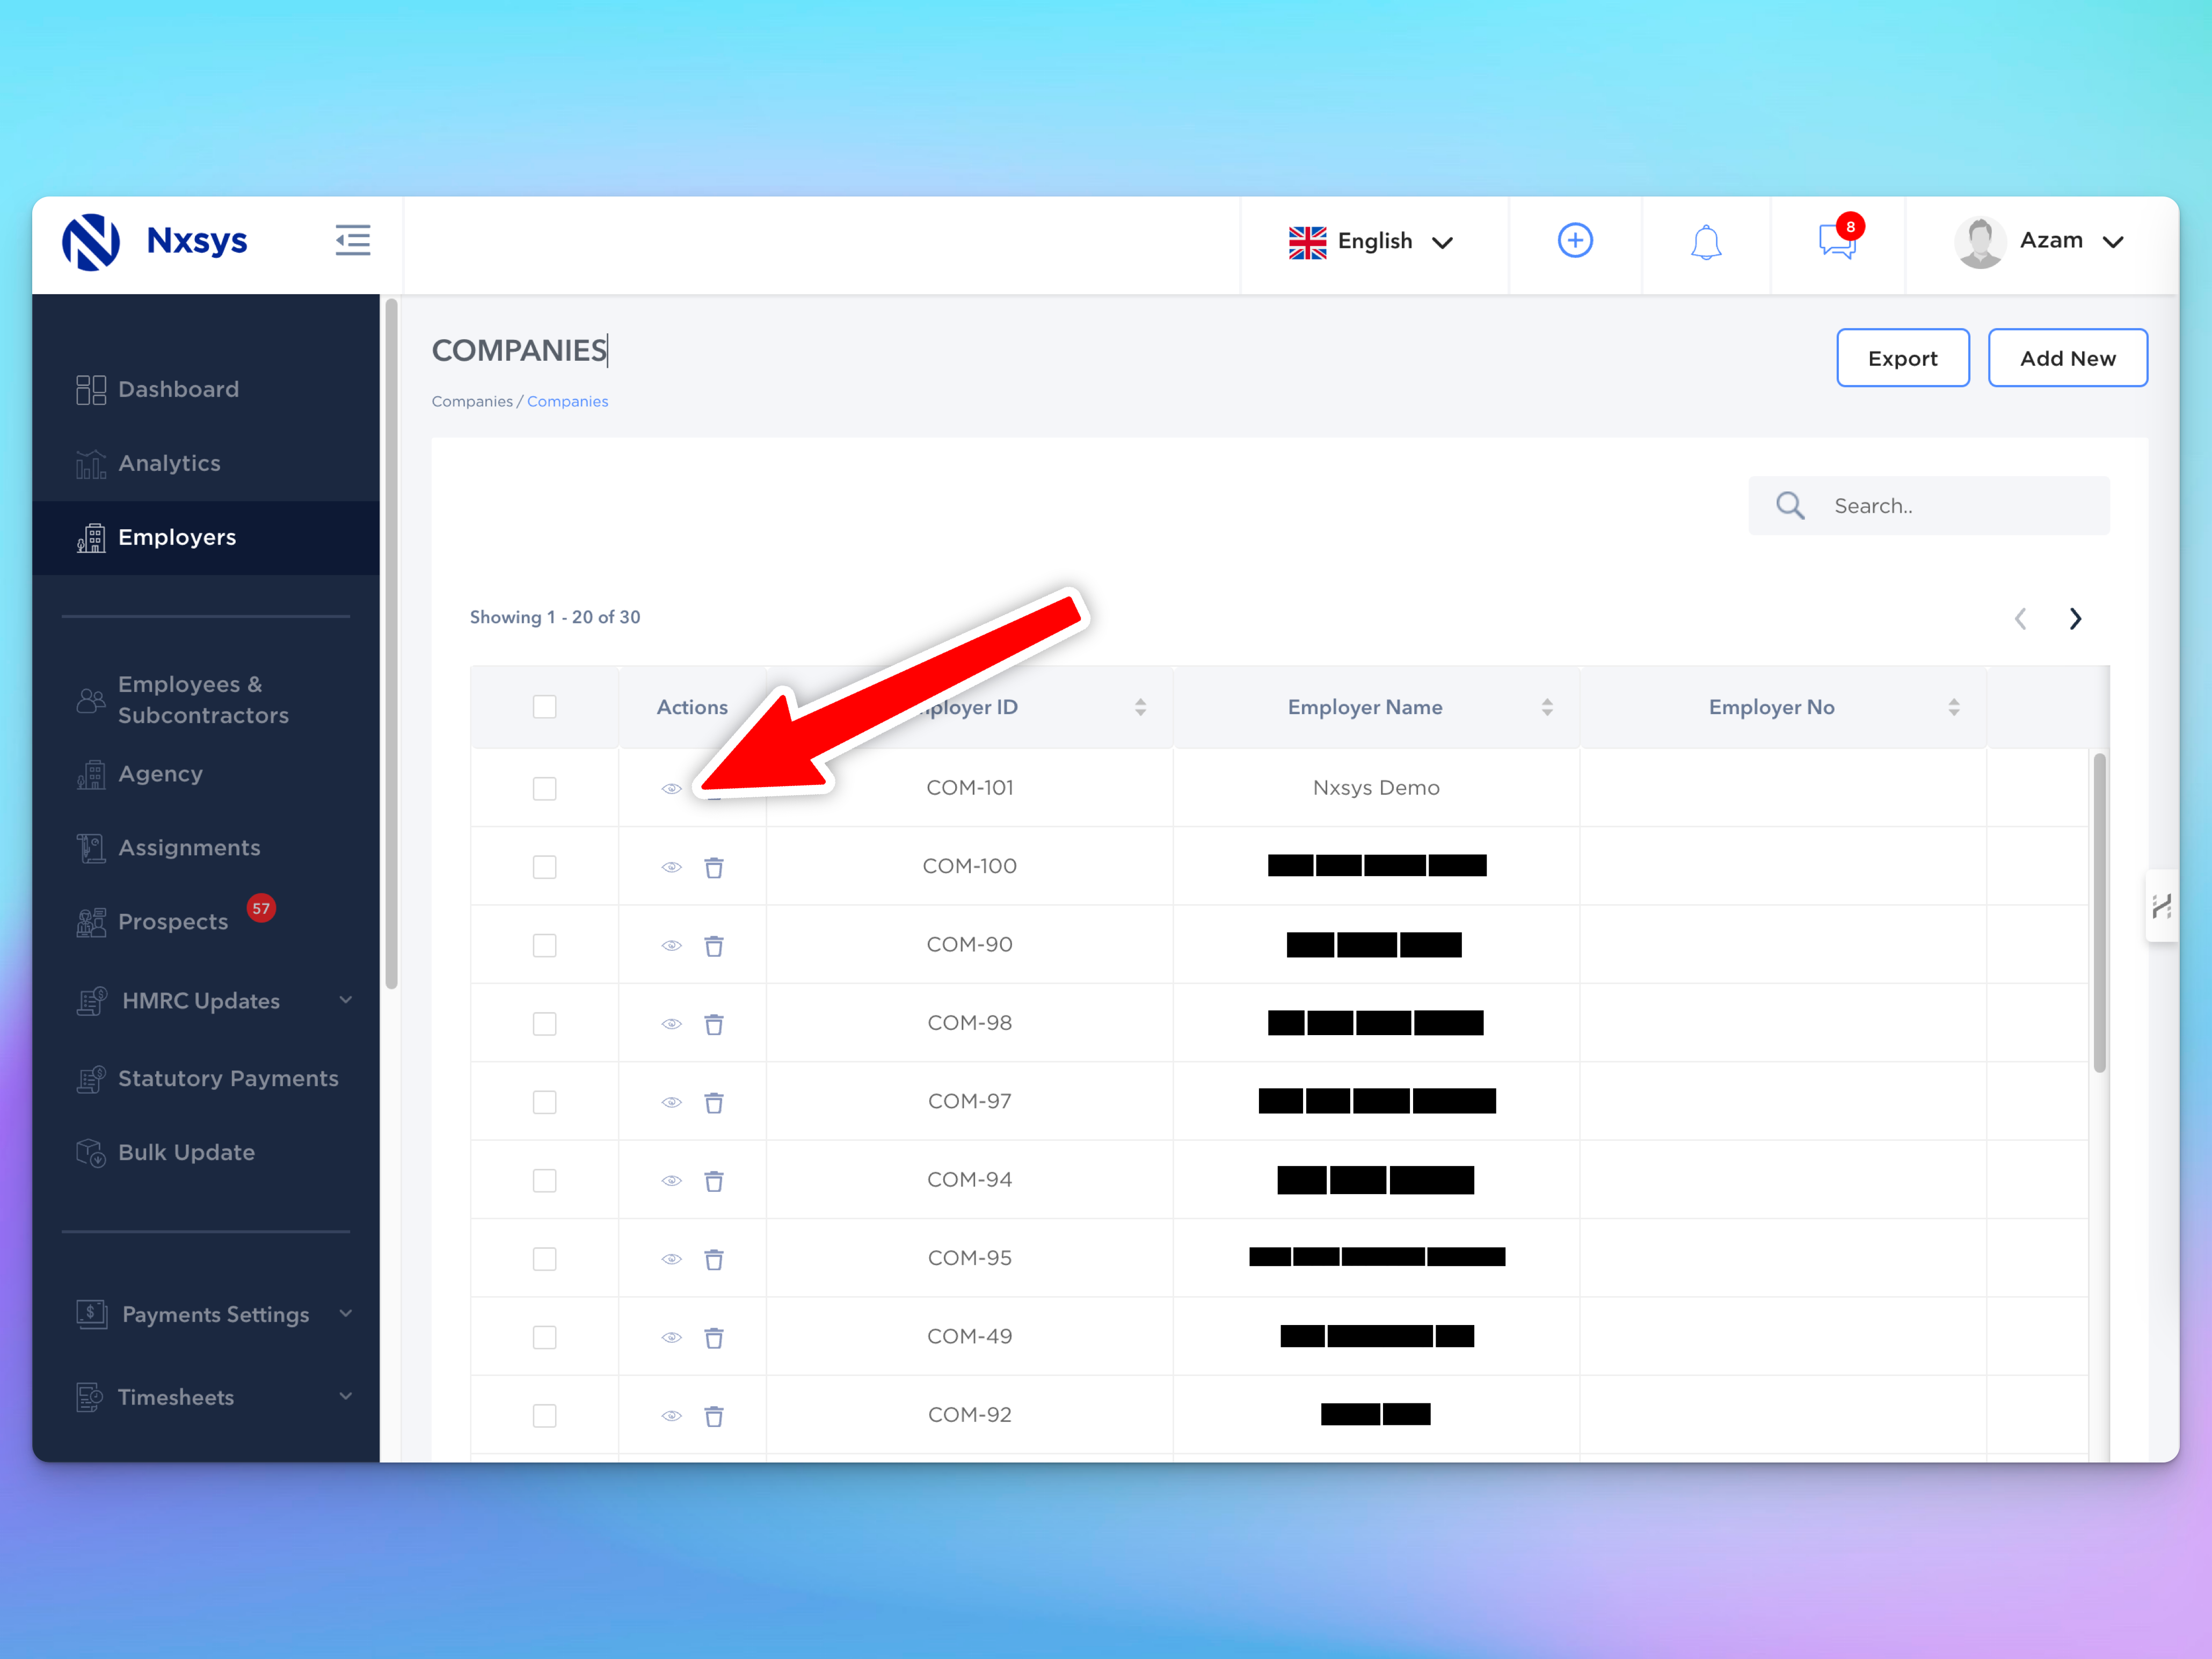Sort by the Employer ID column
Screen dimensions: 2212x1659
coord(1140,707)
